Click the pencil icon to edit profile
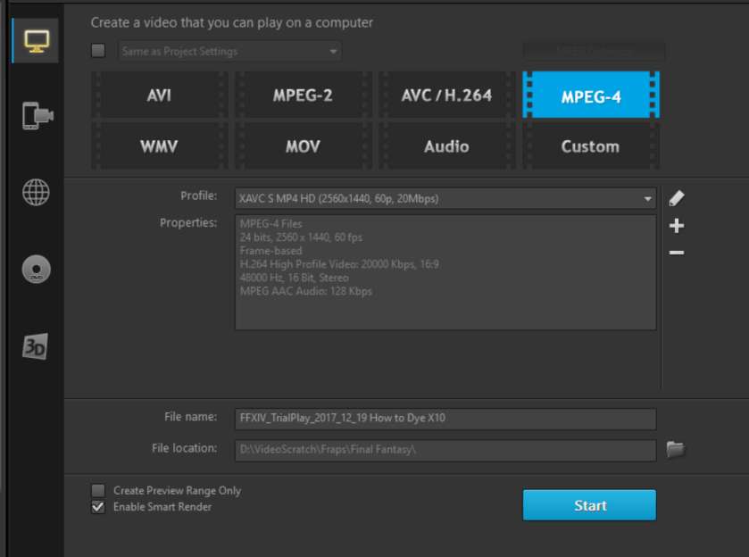749x557 pixels. (677, 198)
